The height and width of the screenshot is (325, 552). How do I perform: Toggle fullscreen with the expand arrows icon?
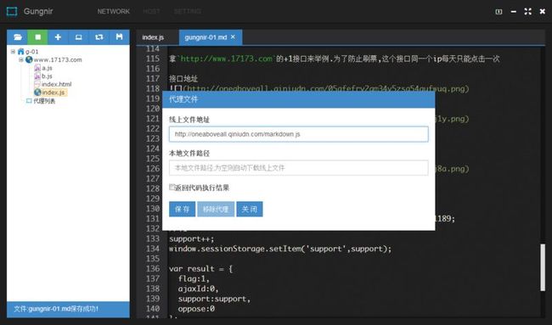(x=527, y=11)
